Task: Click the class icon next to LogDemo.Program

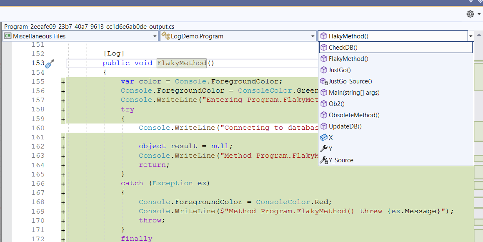Action: pos(165,36)
